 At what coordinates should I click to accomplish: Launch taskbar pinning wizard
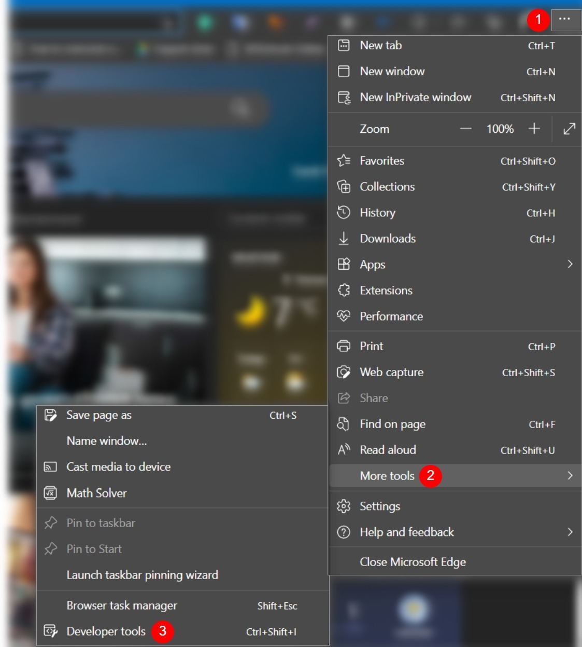[x=142, y=575]
